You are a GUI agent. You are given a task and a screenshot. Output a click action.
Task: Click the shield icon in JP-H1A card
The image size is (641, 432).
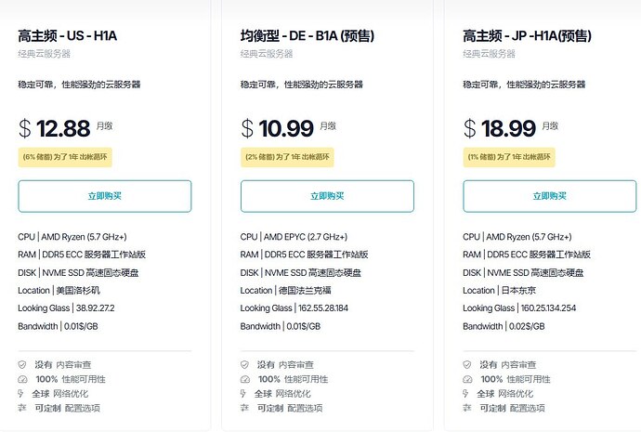point(467,364)
